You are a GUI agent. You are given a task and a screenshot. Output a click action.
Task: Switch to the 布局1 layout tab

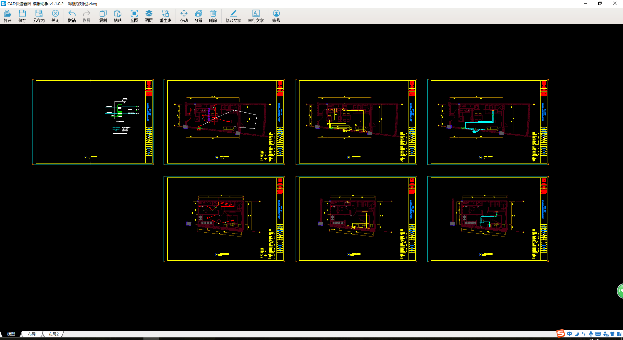tap(32, 334)
